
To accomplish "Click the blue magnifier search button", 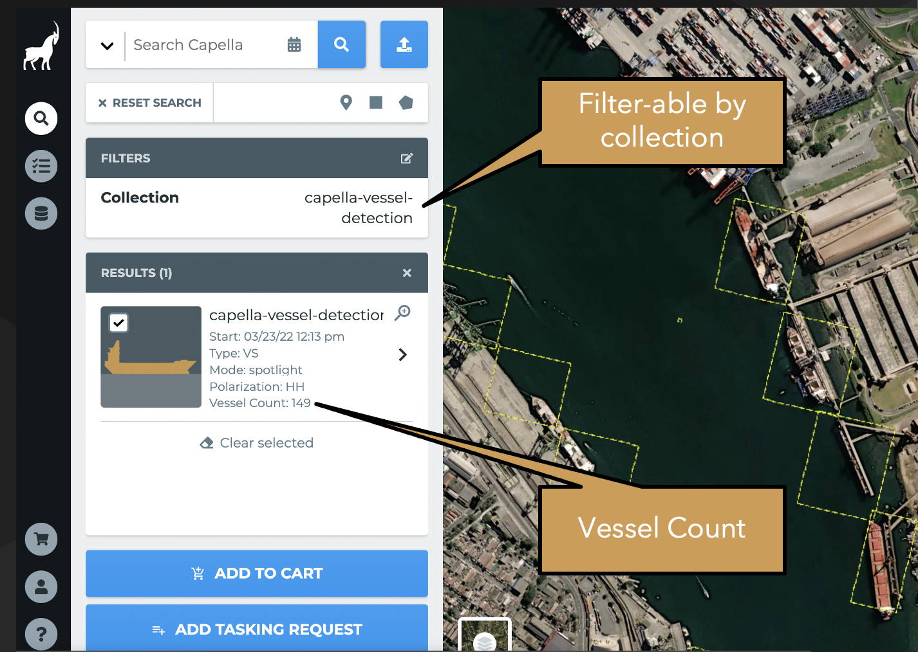I will click(342, 44).
